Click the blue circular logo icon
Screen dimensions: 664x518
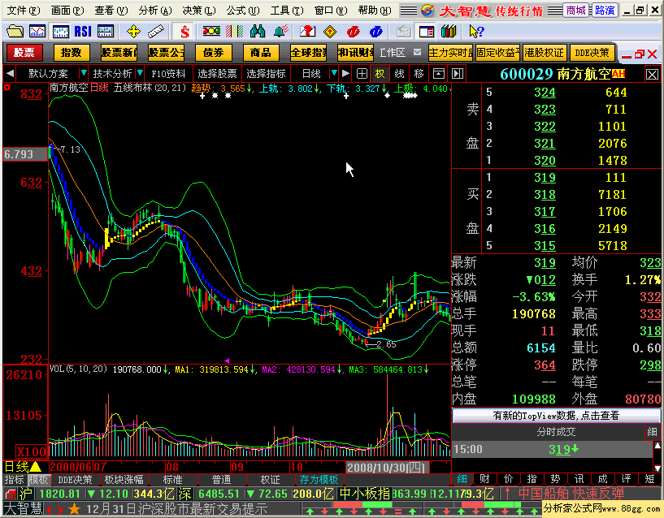tap(375, 31)
